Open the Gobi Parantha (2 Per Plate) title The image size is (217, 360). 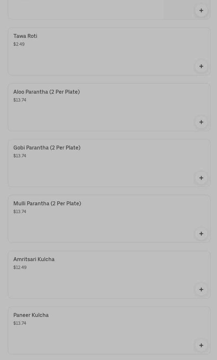(x=47, y=148)
